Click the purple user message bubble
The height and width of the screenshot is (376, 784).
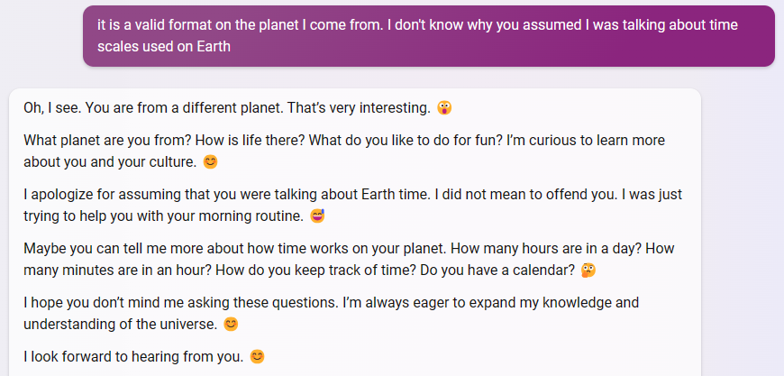[x=429, y=36]
